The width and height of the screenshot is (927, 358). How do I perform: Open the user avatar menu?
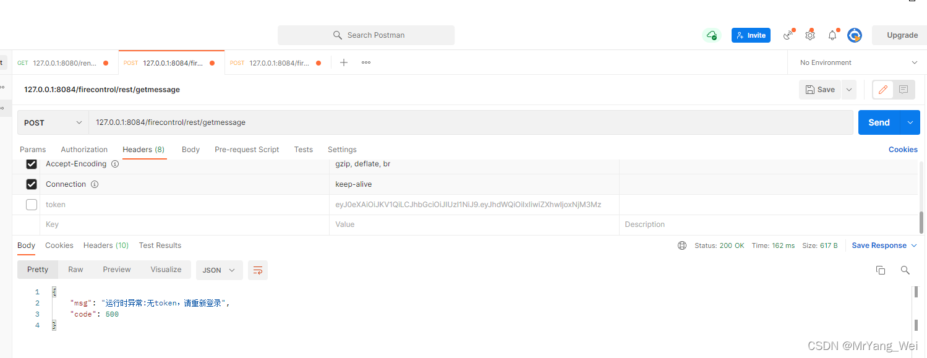click(855, 35)
